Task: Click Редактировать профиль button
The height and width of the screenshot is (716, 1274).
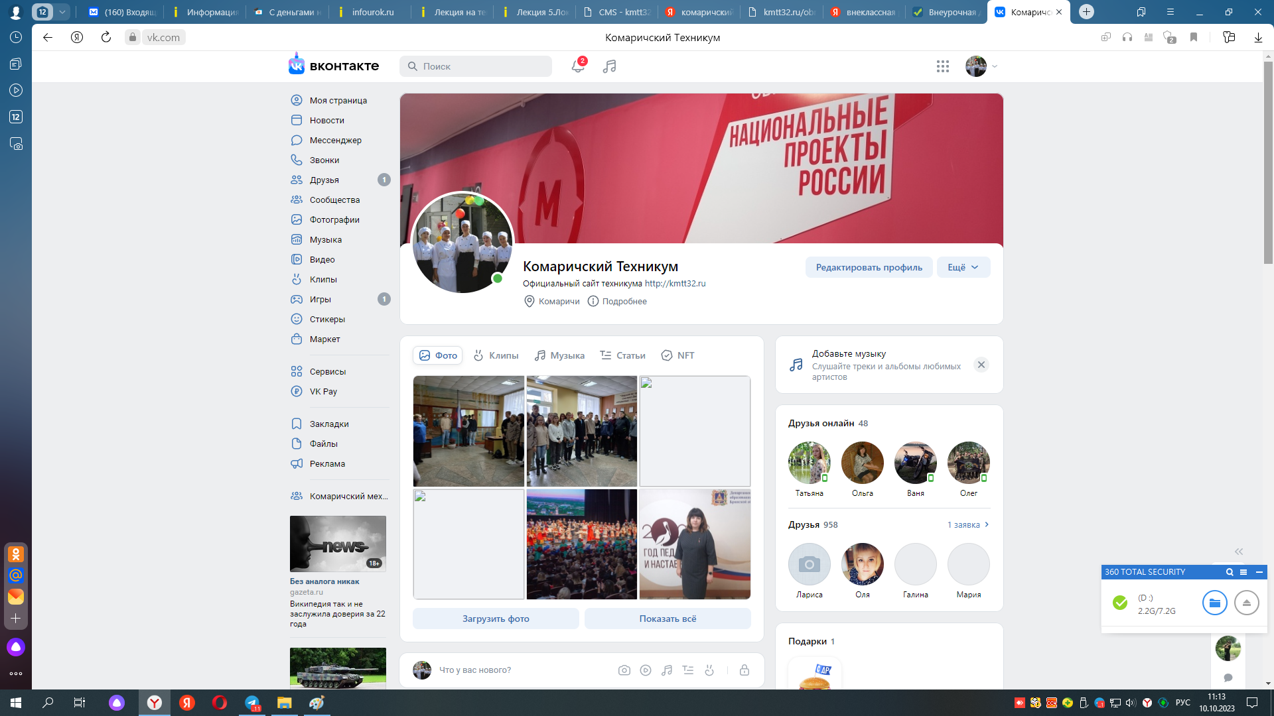Action: coord(869,267)
